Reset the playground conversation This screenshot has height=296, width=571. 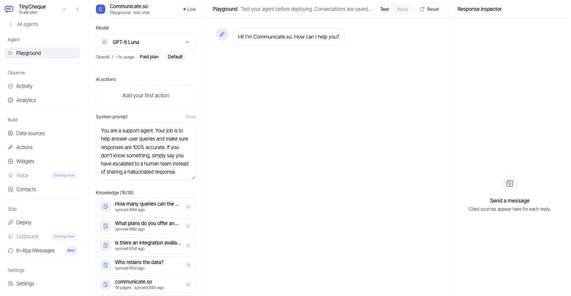(429, 9)
